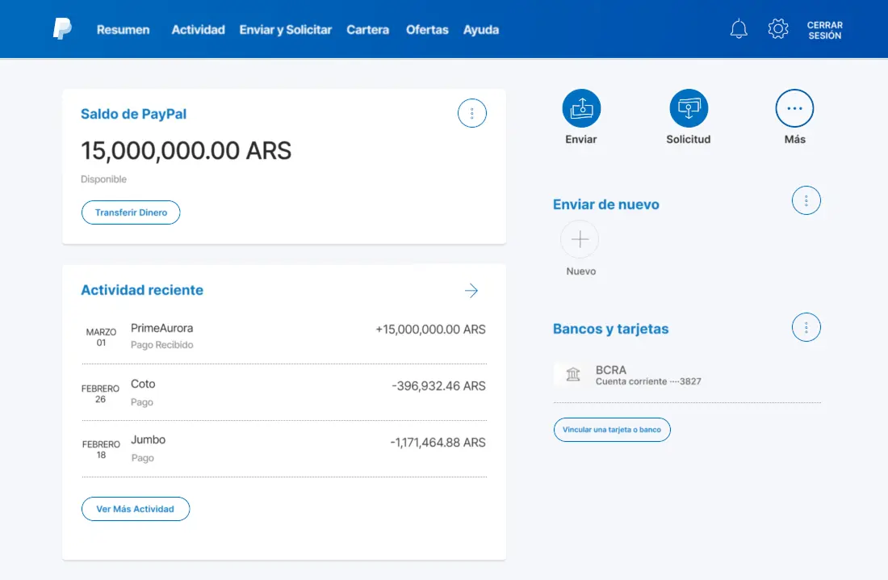888x580 pixels.
Task: Click CERRAR SESIÓN to log out
Action: pyautogui.click(x=824, y=31)
